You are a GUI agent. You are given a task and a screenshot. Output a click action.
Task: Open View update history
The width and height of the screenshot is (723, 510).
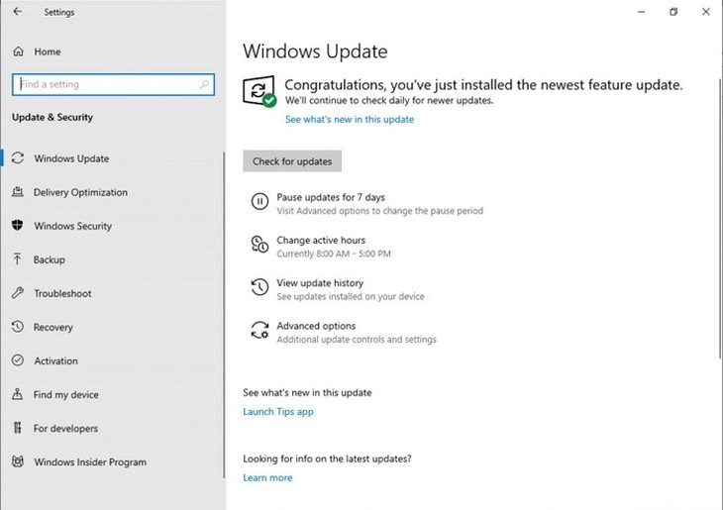pos(320,283)
